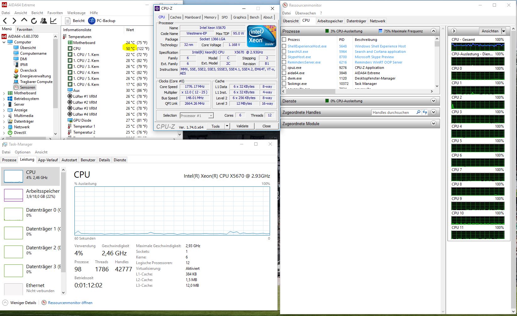Click the Weniger Details collapse icon
517x316 pixels.
(x=5, y=303)
